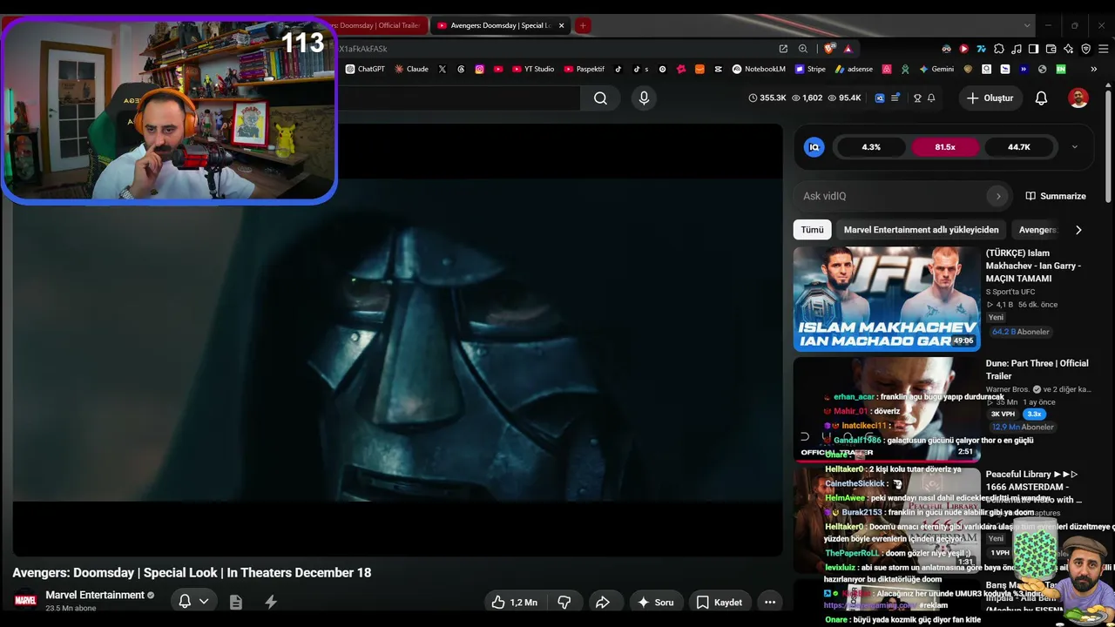Open the YT Studio bookmark

click(x=532, y=69)
